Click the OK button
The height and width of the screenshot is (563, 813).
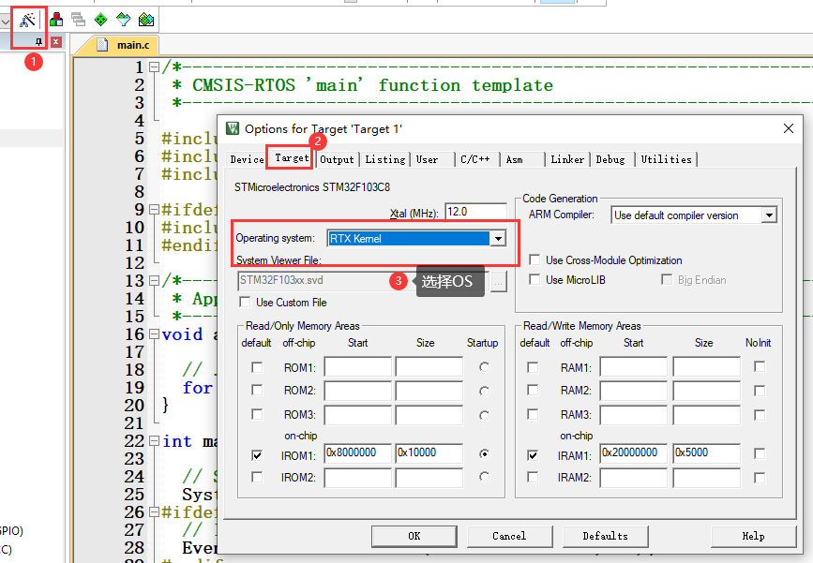coord(414,536)
